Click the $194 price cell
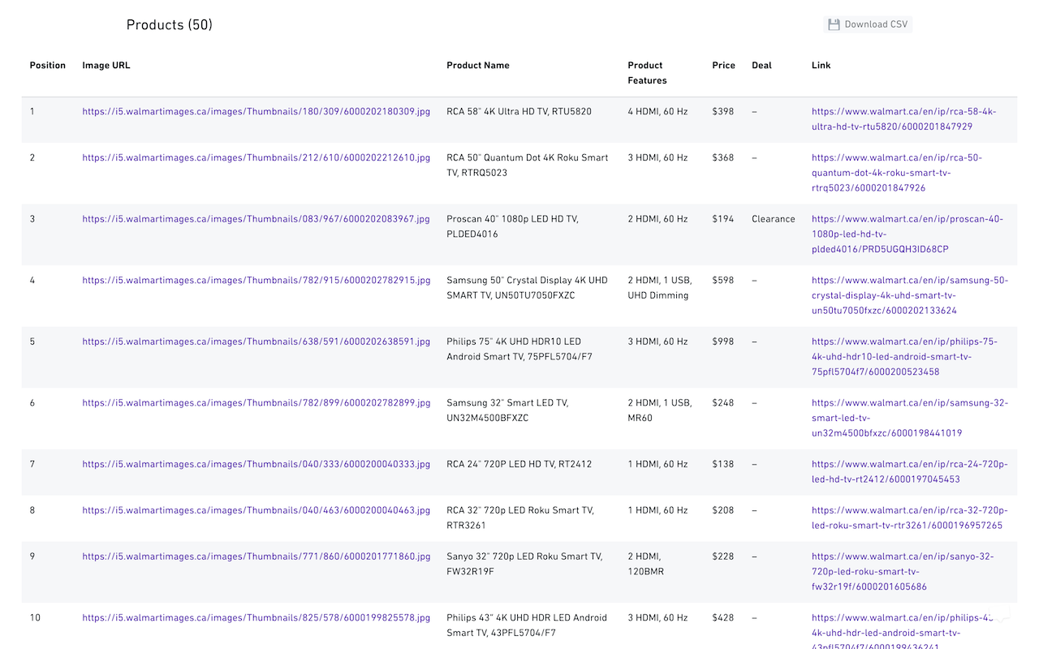Image resolution: width=1039 pixels, height=649 pixels. (722, 219)
